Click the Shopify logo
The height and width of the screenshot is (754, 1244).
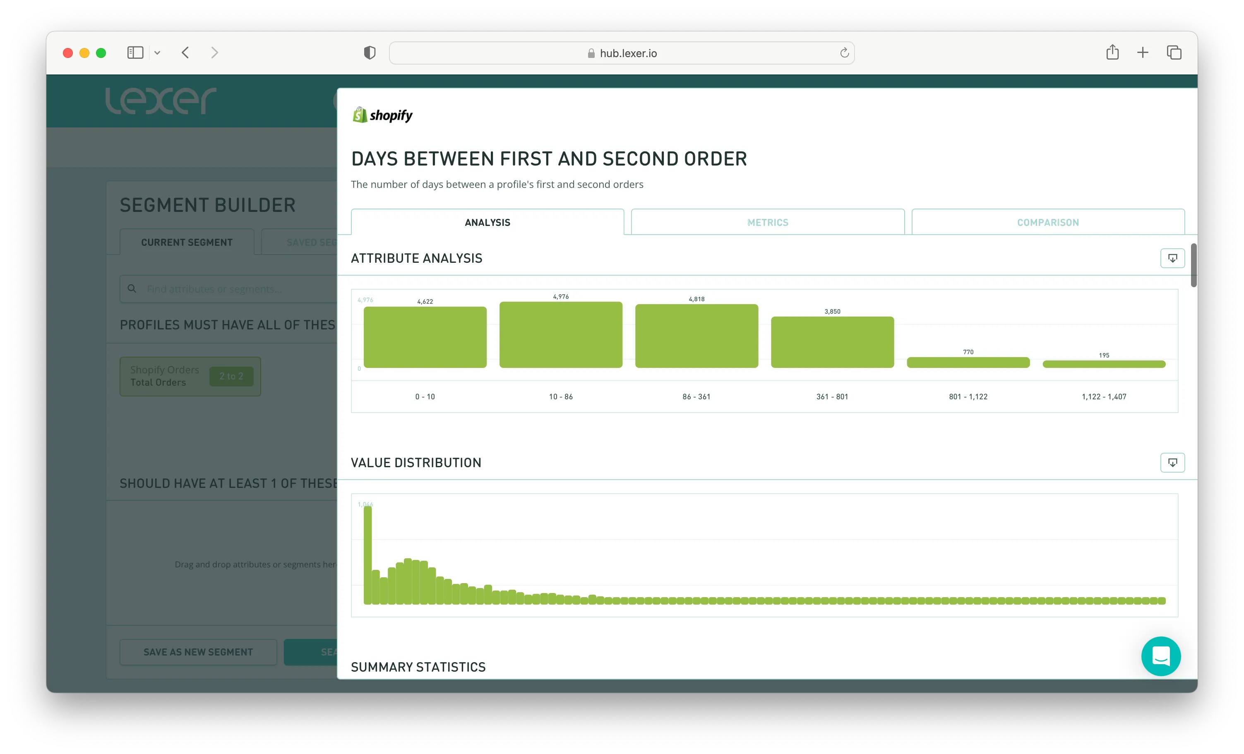point(382,115)
